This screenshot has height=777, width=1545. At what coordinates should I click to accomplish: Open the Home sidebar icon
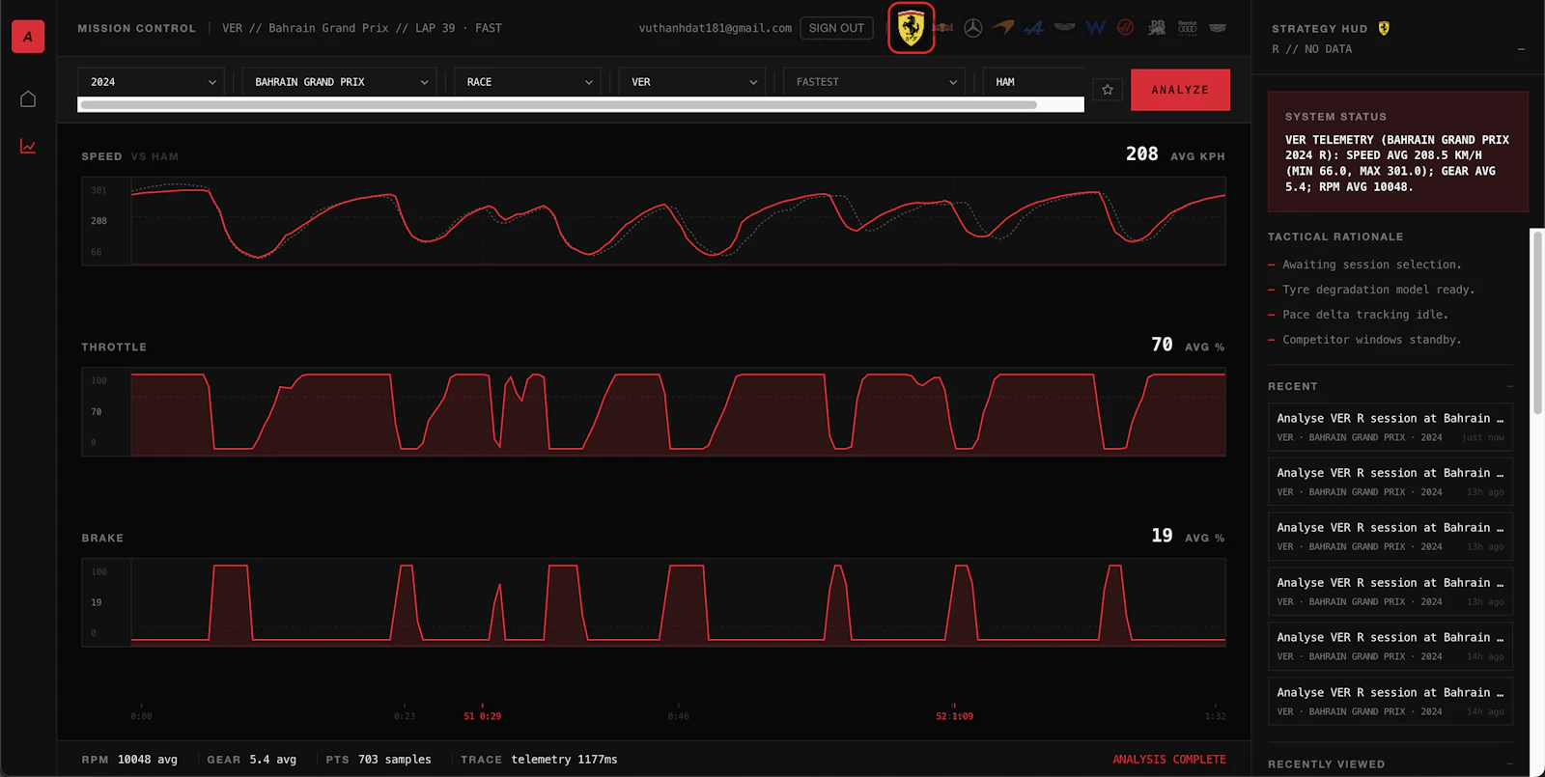28,98
